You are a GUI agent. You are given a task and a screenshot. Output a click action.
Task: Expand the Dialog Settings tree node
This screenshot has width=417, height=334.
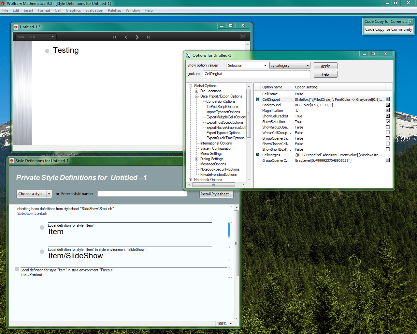(197, 159)
